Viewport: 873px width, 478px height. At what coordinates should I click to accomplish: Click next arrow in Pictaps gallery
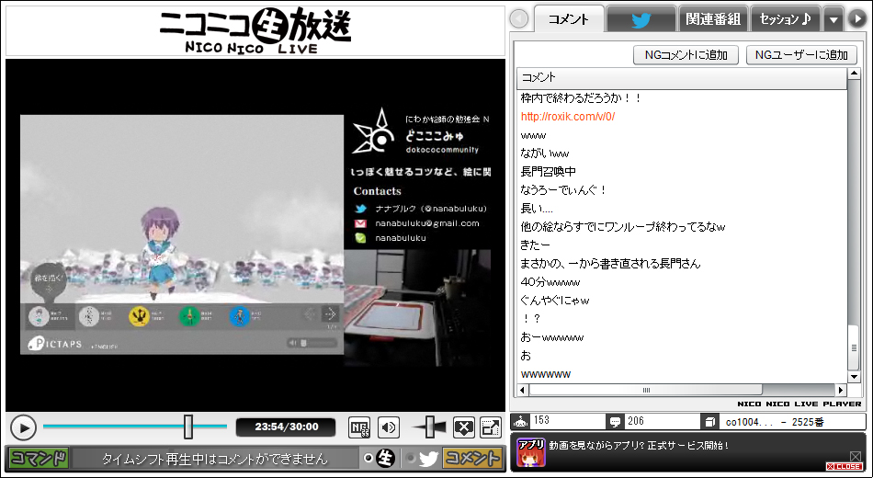pyautogui.click(x=330, y=313)
